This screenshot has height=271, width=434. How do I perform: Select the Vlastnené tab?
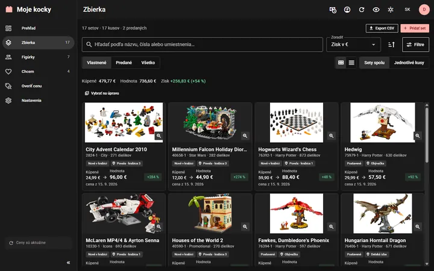tap(96, 63)
